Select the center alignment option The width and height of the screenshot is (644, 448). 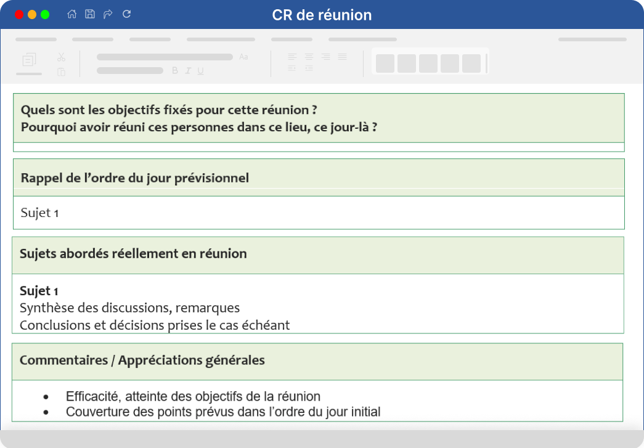coord(309,57)
